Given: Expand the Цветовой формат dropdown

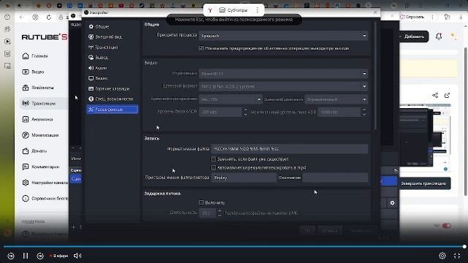Looking at the screenshot, I should point(283,86).
